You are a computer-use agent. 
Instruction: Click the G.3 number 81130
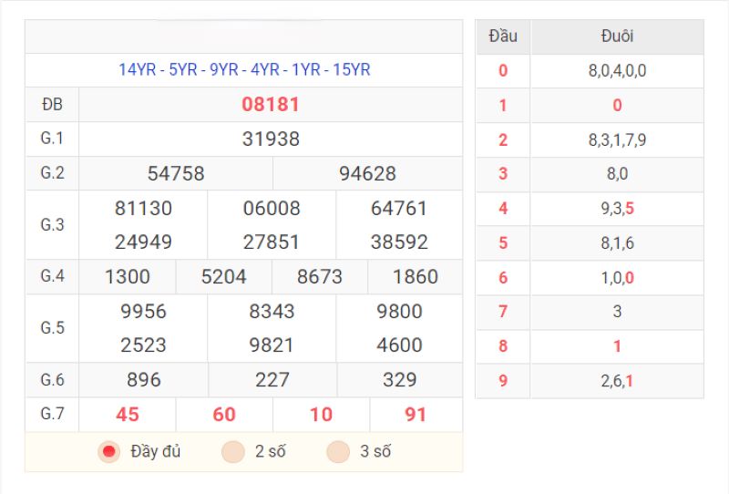[x=143, y=208]
